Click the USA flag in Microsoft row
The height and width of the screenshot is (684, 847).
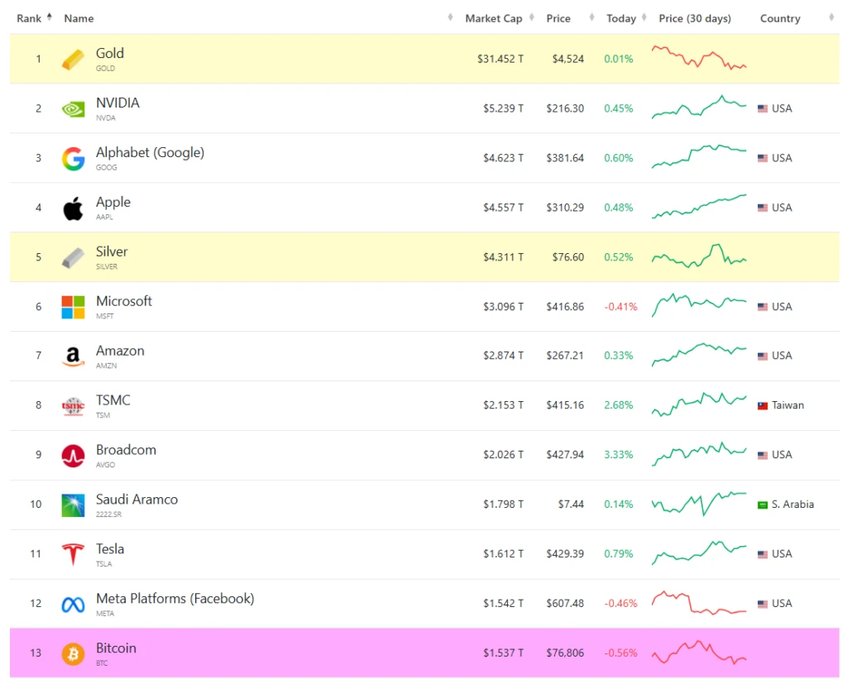pyautogui.click(x=762, y=307)
